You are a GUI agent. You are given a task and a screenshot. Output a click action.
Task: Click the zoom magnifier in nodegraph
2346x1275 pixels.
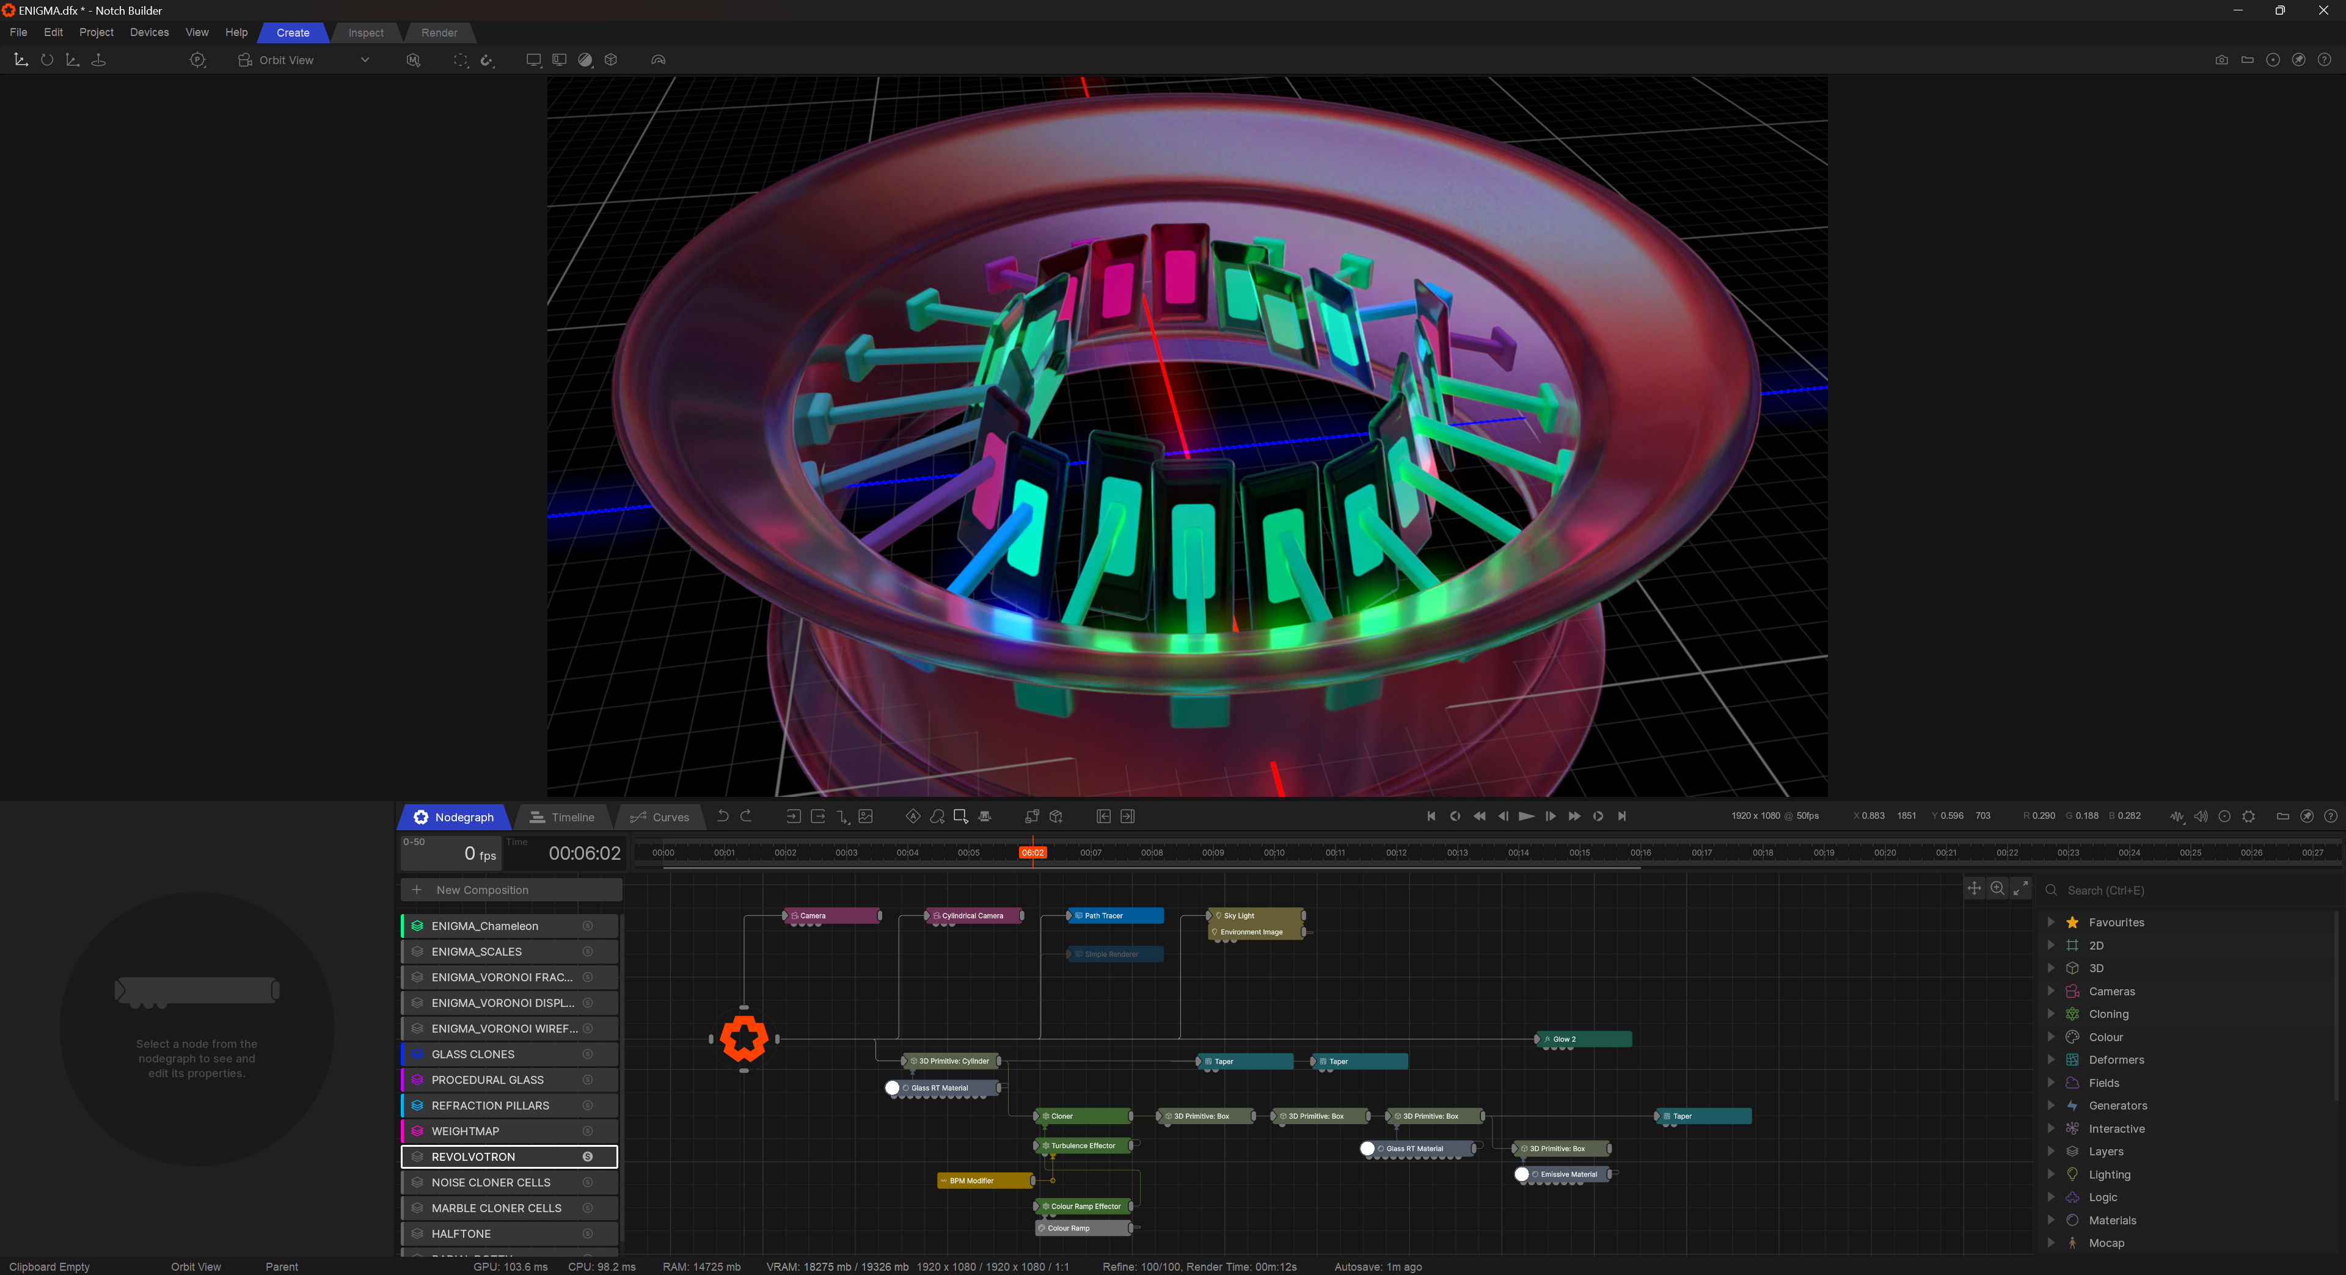click(x=1997, y=888)
